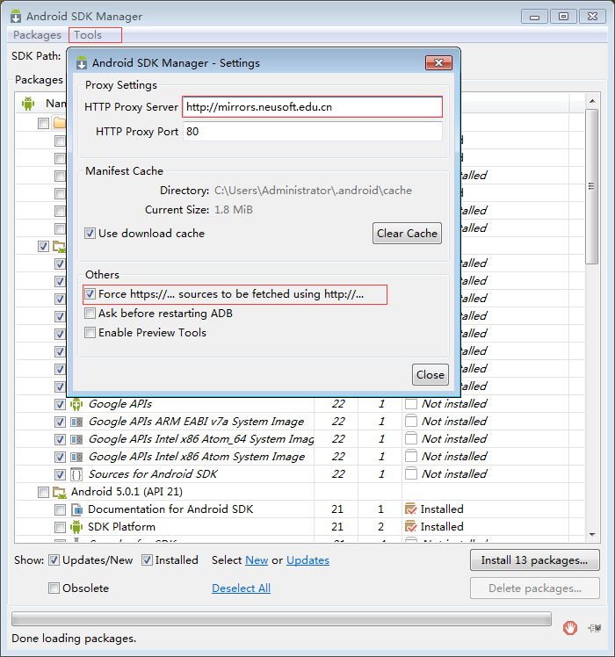This screenshot has width=615, height=657.
Task: Click the SDK Platform android icon
Action: 76,527
